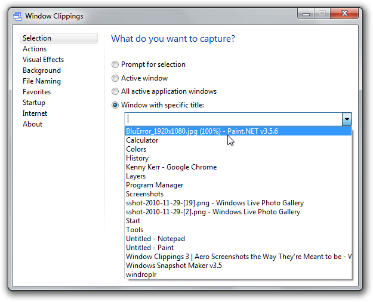Screen dimensions: 373x302
Task: Go to the Internet settings page
Action: click(35, 113)
